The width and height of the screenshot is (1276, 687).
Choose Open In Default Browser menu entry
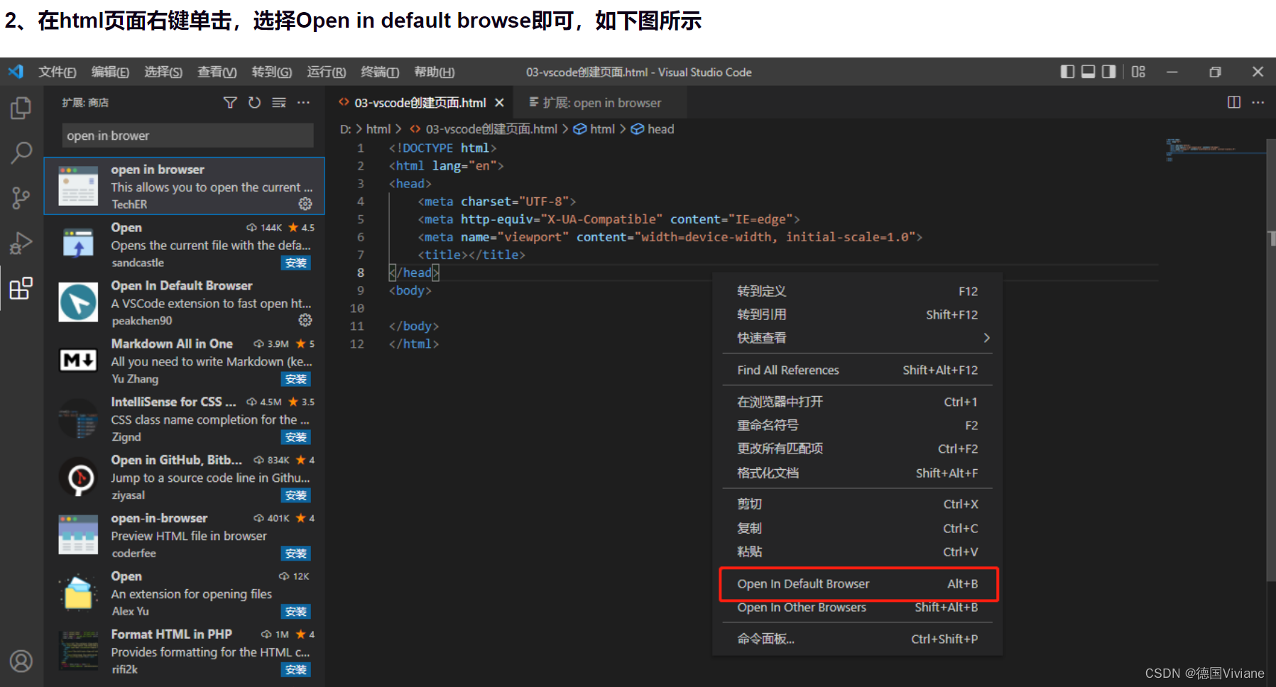(857, 583)
